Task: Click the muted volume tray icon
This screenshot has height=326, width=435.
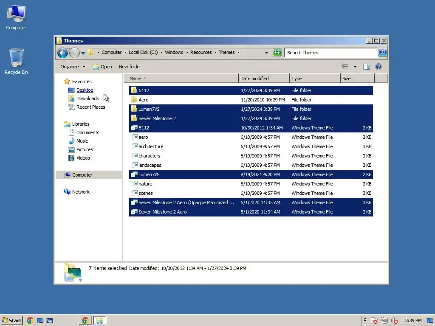Action: 394,320
